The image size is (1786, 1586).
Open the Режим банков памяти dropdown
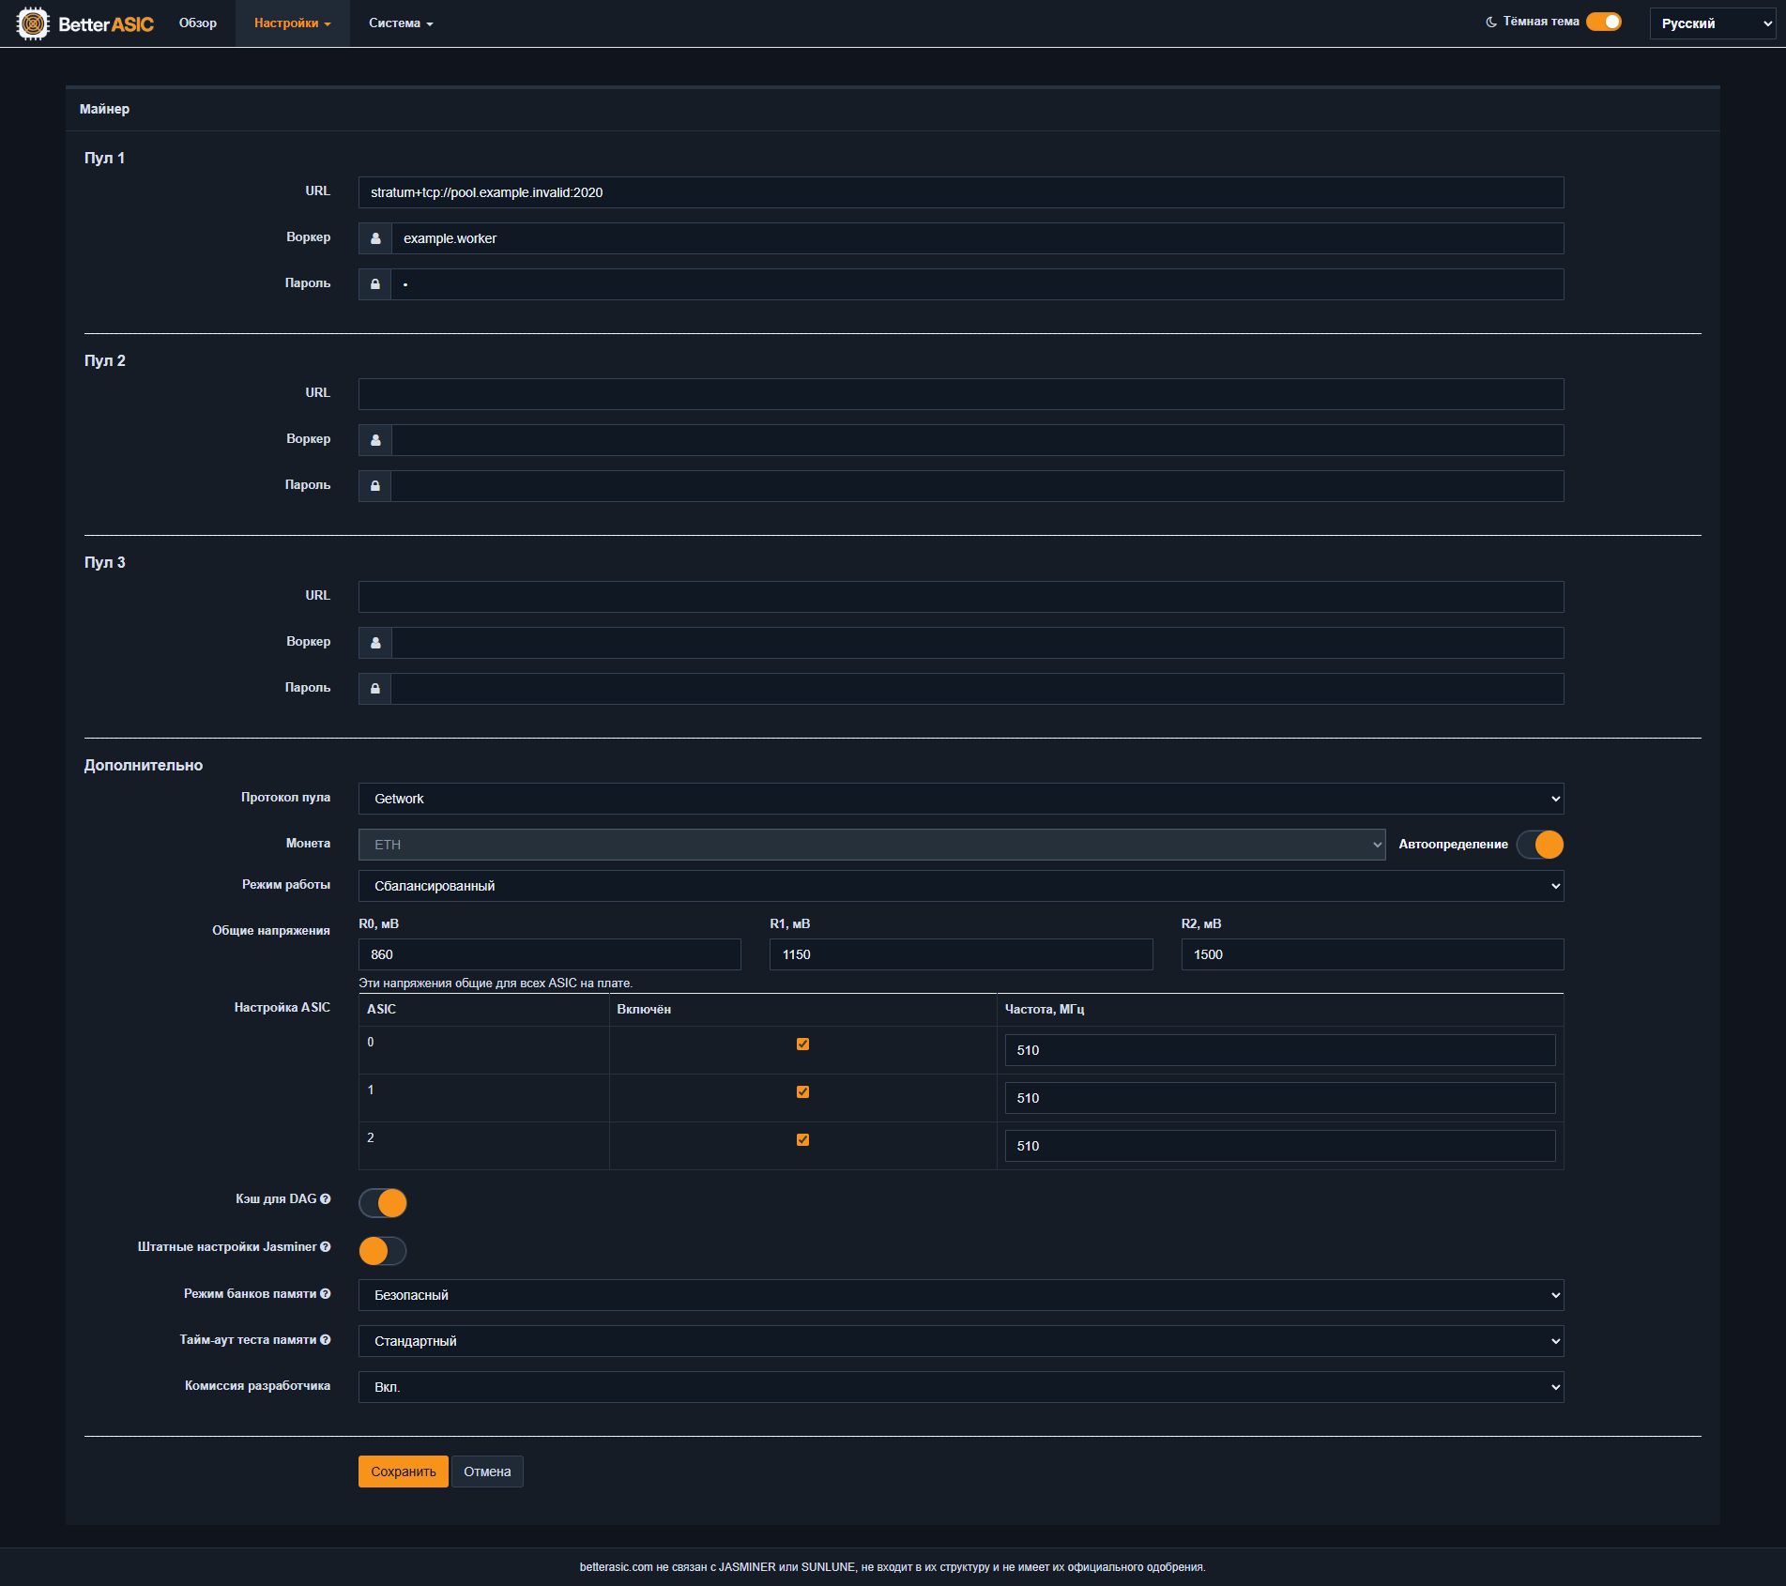(x=961, y=1295)
